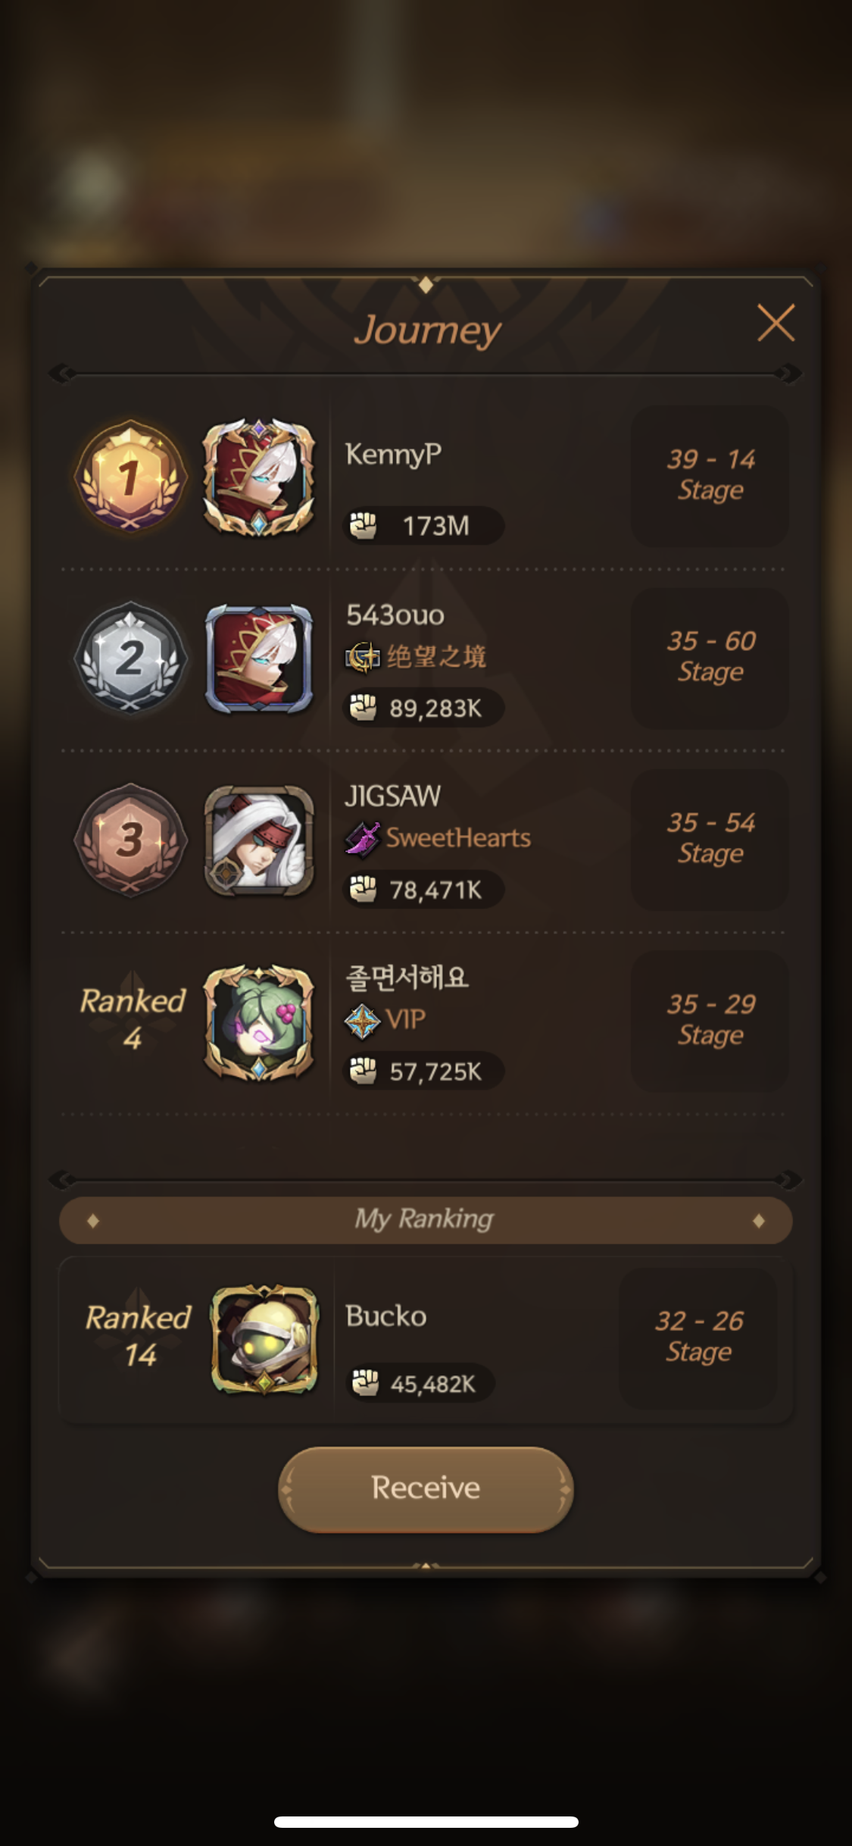Tap the Receive button
Screen dimensions: 852x1846
click(x=426, y=1489)
